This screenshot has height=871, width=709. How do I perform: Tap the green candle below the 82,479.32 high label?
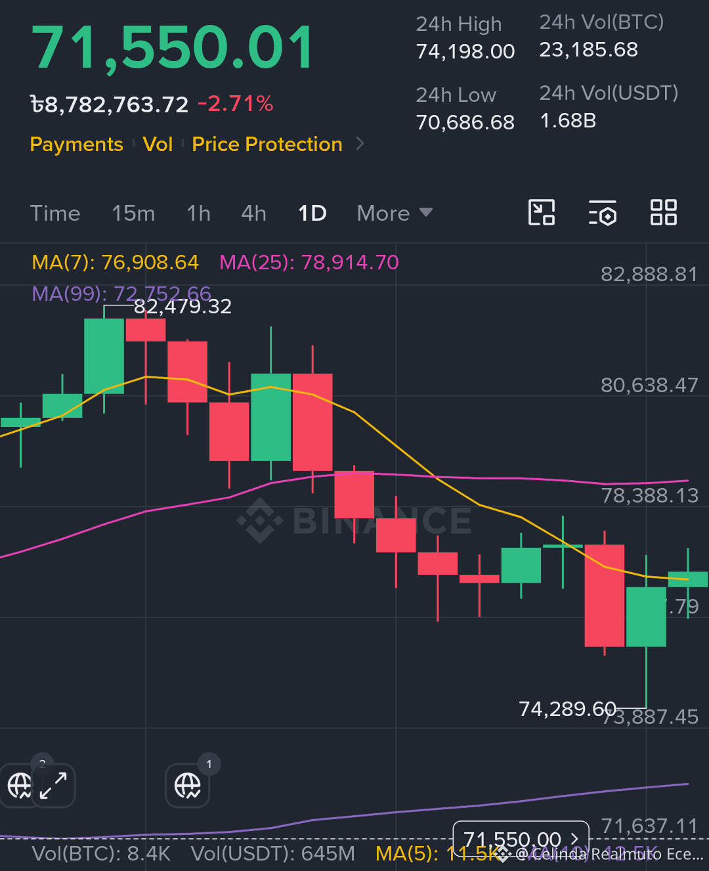[x=104, y=356]
